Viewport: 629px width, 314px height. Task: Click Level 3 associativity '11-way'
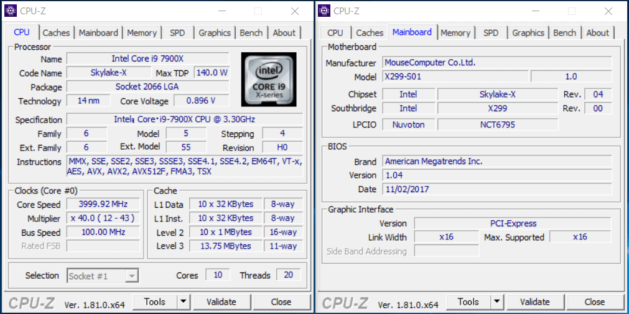click(x=283, y=246)
